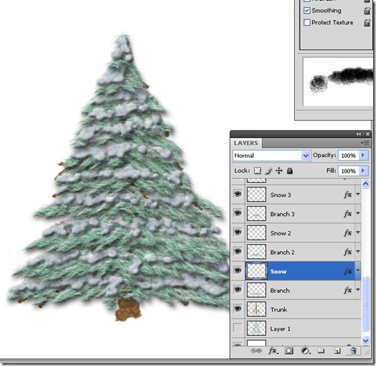This screenshot has height=366, width=376.
Task: Select the Branch 2 layer name
Action: [x=282, y=253]
